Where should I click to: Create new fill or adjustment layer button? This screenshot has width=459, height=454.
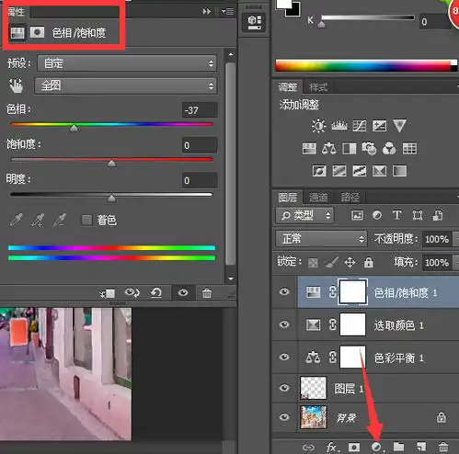(x=376, y=447)
